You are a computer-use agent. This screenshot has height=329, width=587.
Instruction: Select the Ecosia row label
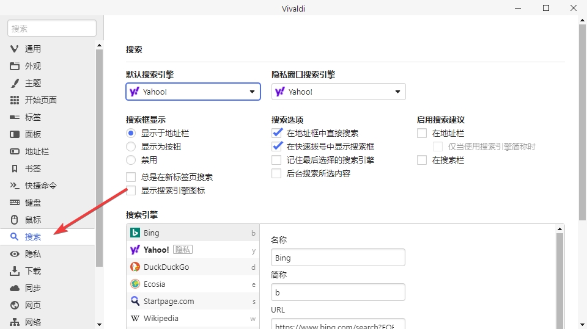click(154, 284)
